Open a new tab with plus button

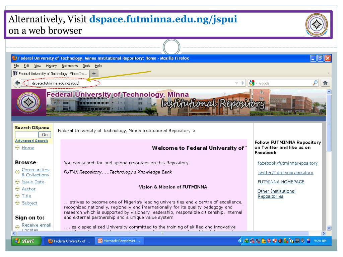pyautogui.click(x=94, y=73)
